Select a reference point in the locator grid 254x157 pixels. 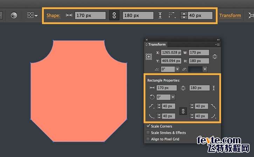tap(149, 57)
